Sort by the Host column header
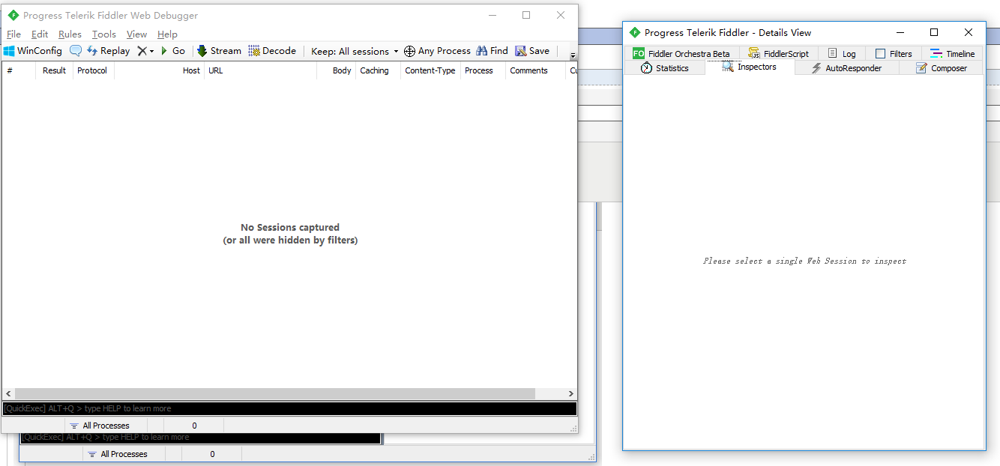 point(159,70)
